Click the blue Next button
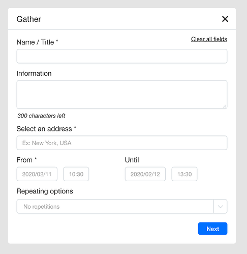Viewport: 247px width, 254px height. (x=212, y=229)
